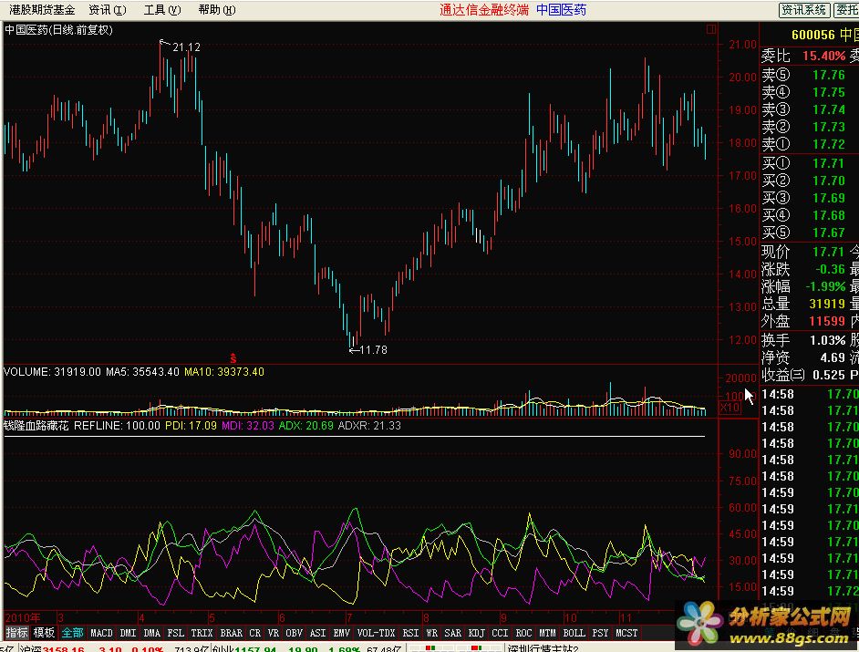Click the 2010年 label on time axis

[x=23, y=617]
